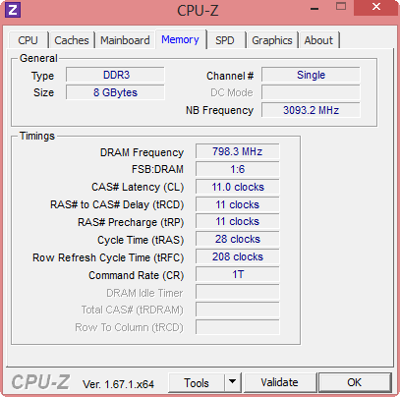Confirm with the OK button

point(355,382)
